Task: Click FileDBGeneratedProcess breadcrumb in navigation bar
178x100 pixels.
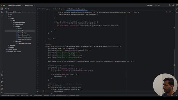Action: (59, 96)
